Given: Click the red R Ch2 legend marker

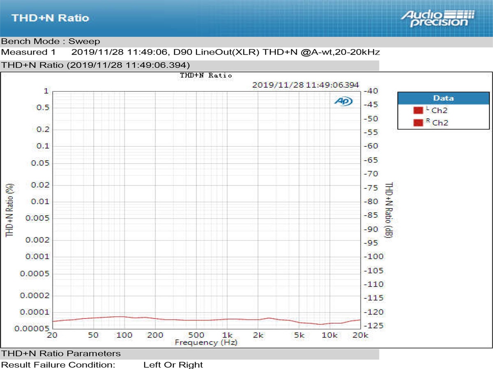Looking at the screenshot, I should click(417, 122).
